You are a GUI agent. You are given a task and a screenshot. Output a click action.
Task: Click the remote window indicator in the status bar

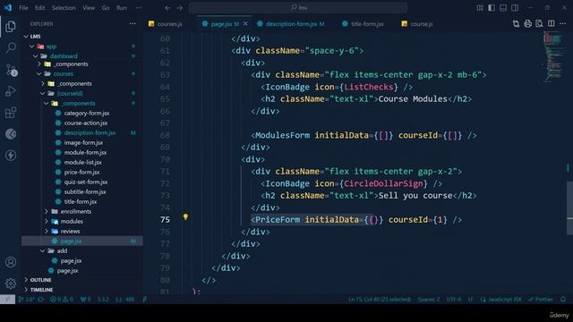tap(7, 299)
